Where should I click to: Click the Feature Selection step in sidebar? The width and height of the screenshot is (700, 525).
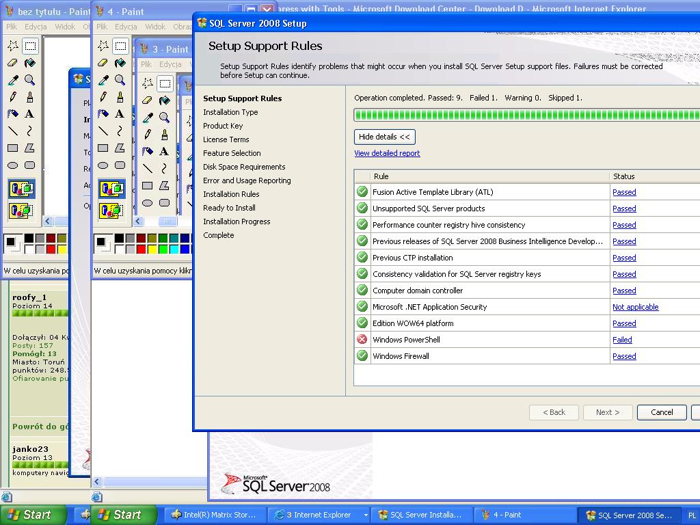[x=232, y=153]
